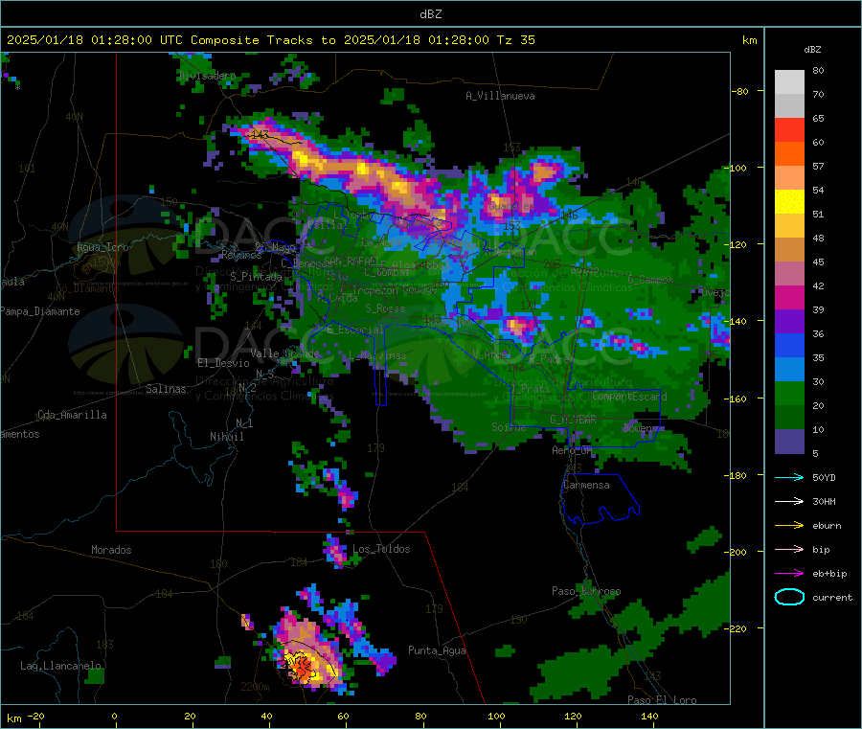
Task: Click the 'Carmensa' map label
Action: click(586, 485)
